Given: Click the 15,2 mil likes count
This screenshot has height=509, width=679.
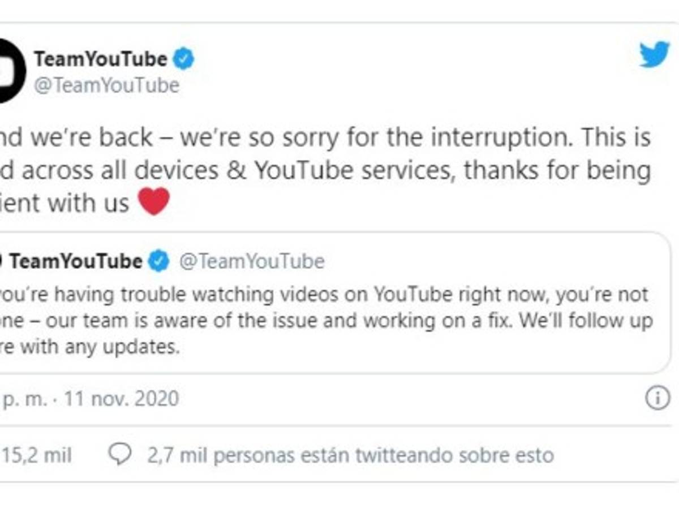Looking at the screenshot, I should pos(37,455).
